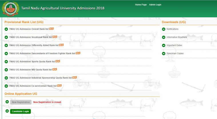Click NEW badge on Industrial Sponsorship Rank list
The width and height of the screenshot is (217, 119).
(x=74, y=77)
